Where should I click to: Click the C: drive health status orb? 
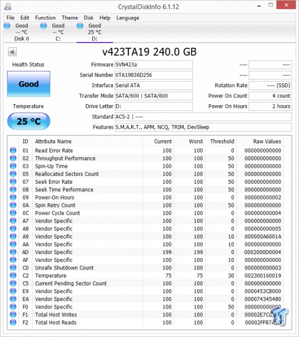(43, 26)
